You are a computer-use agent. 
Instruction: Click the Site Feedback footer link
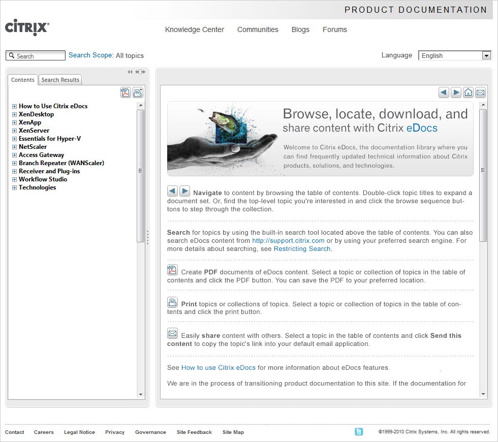(194, 432)
